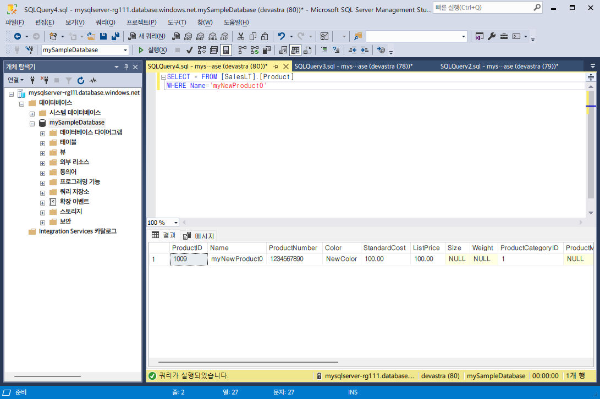This screenshot has width=600, height=399.
Task: Close the SQLQuery4.sql tab
Action: tap(286, 66)
